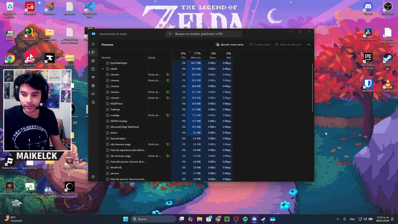Image resolution: width=398 pixels, height=224 pixels.
Task: Select the steam process row
Action: click(166, 133)
